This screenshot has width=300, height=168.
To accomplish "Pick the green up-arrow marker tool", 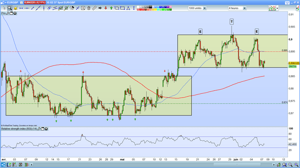I will click(111, 8).
